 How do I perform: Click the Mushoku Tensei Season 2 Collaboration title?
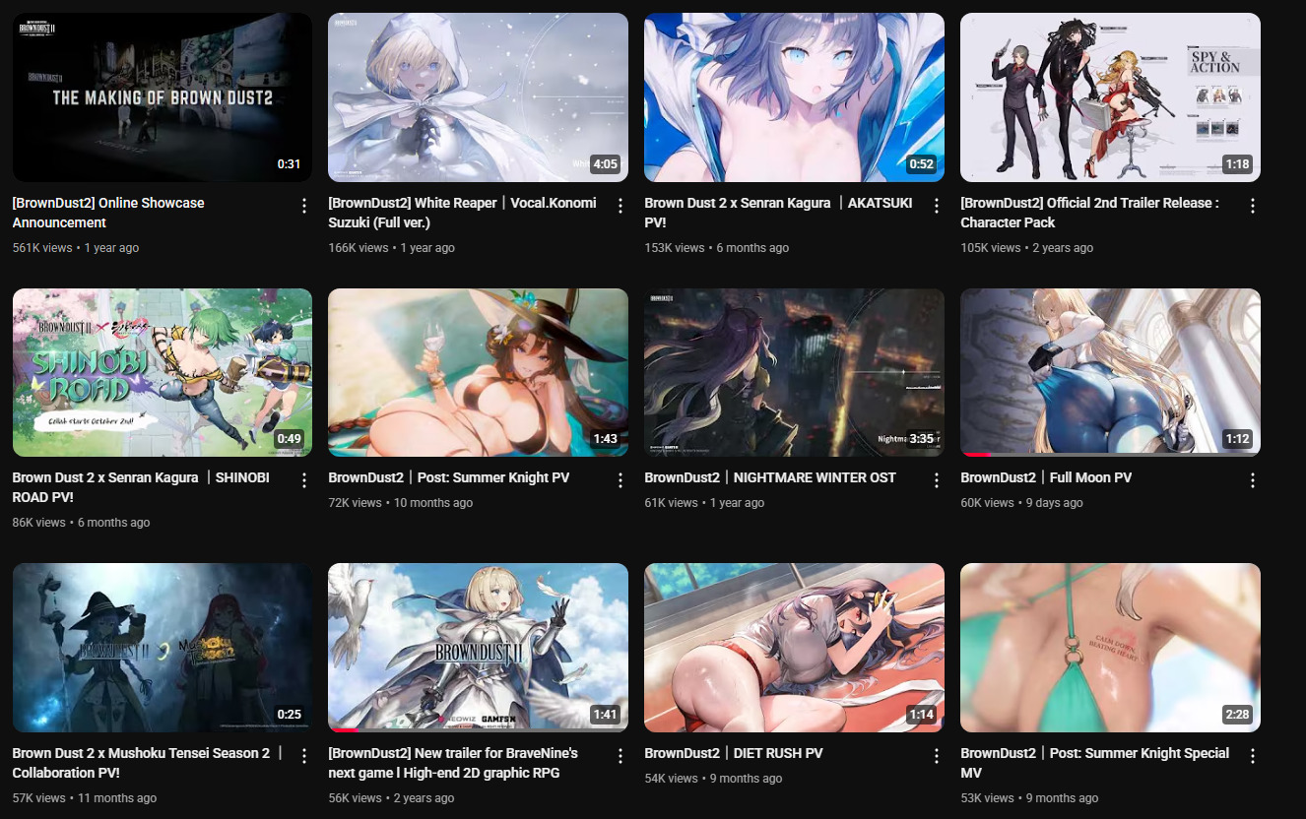(x=147, y=763)
